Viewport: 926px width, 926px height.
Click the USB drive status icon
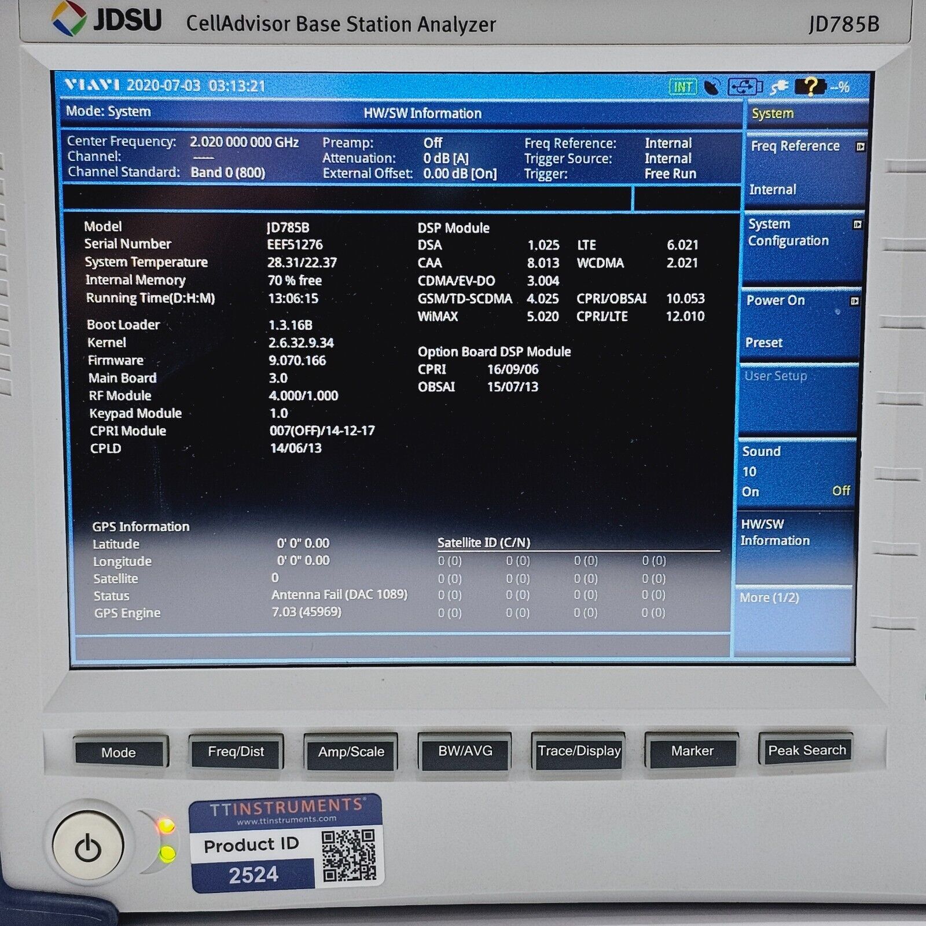(x=745, y=87)
